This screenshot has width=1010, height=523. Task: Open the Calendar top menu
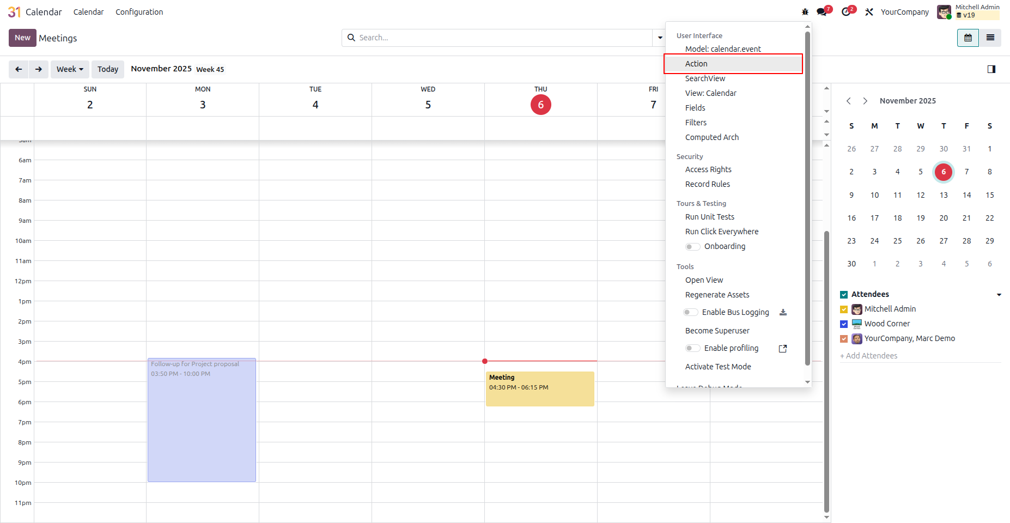point(88,12)
